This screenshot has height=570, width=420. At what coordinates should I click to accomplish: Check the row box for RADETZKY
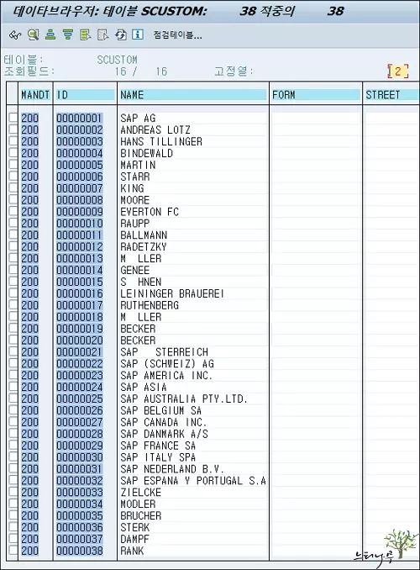(13, 246)
